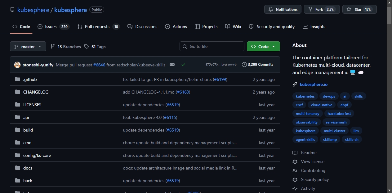
Task: Open the kubesphere repository name link
Action: click(x=70, y=10)
